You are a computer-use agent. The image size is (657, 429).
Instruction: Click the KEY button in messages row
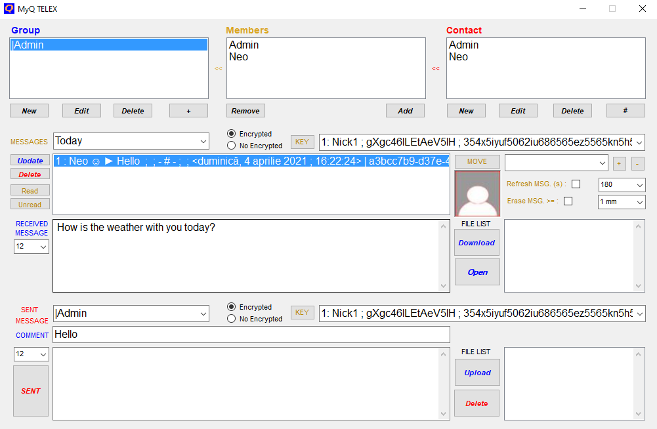302,142
